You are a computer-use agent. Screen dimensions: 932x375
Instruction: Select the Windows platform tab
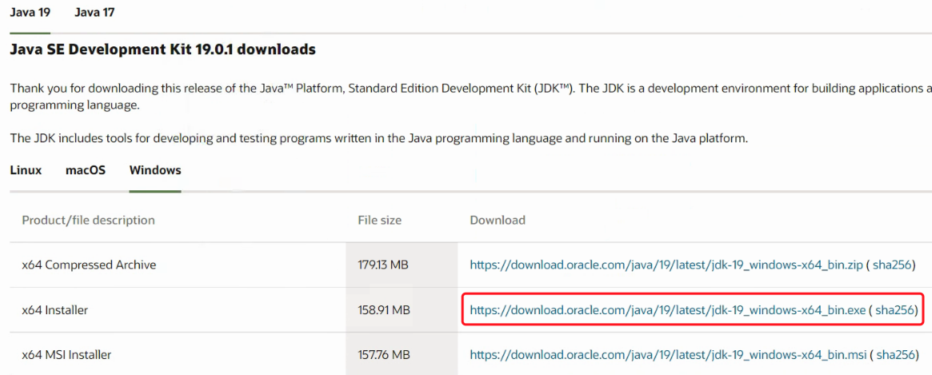[155, 170]
